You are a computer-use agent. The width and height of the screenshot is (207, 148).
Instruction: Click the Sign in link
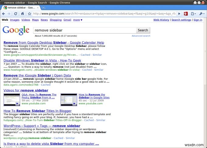pyautogui.click(x=198, y=20)
